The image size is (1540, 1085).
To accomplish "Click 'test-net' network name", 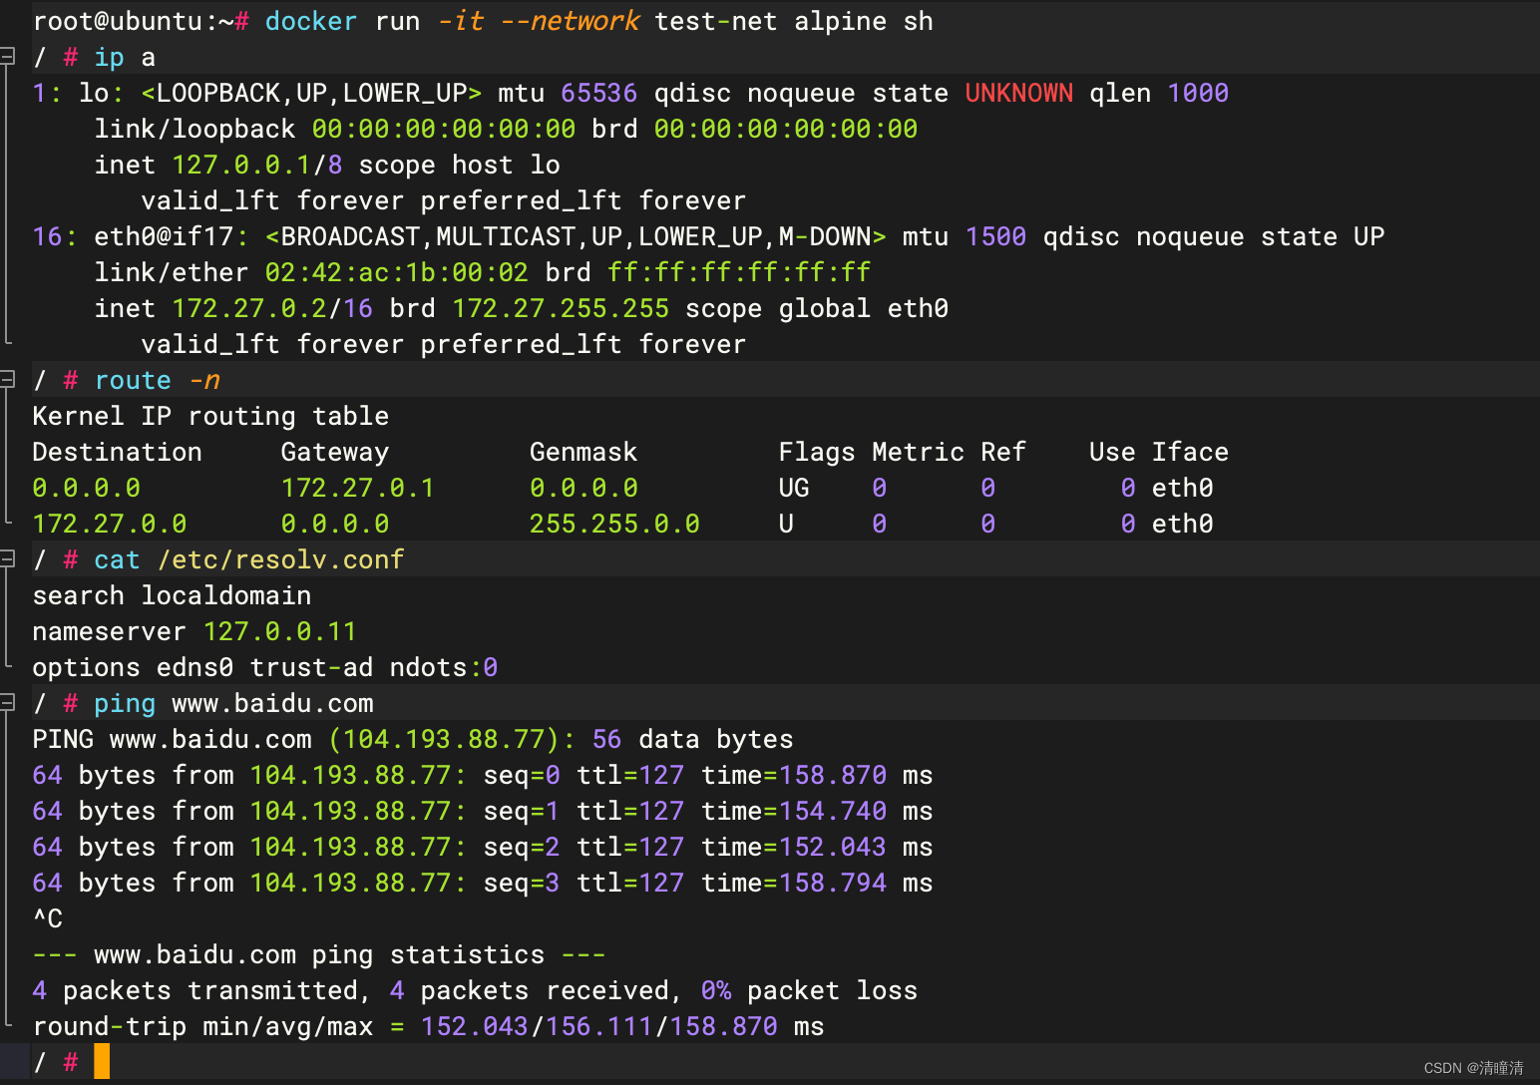I will point(715,21).
